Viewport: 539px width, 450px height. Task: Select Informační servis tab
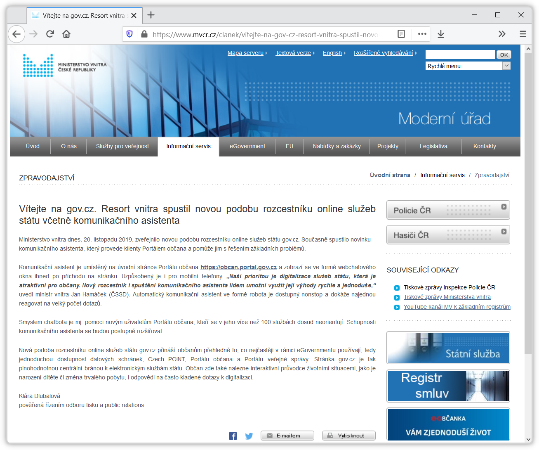[188, 146]
